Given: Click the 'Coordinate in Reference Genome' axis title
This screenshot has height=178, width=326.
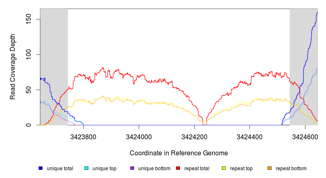Looking at the screenshot, I should [x=179, y=153].
